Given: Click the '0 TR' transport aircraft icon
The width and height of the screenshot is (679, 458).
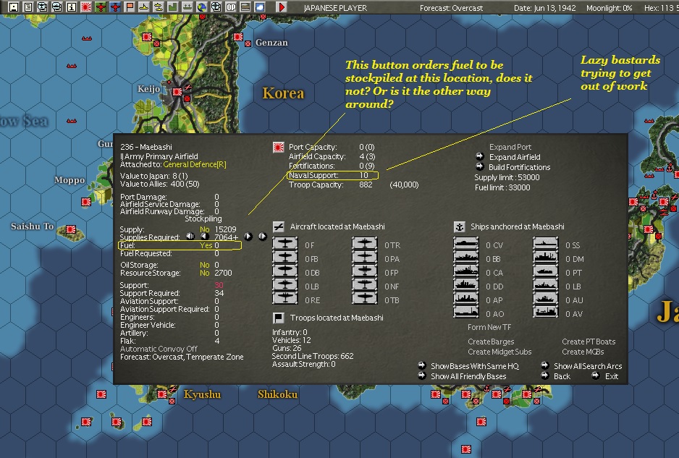Looking at the screenshot, I should point(365,243).
